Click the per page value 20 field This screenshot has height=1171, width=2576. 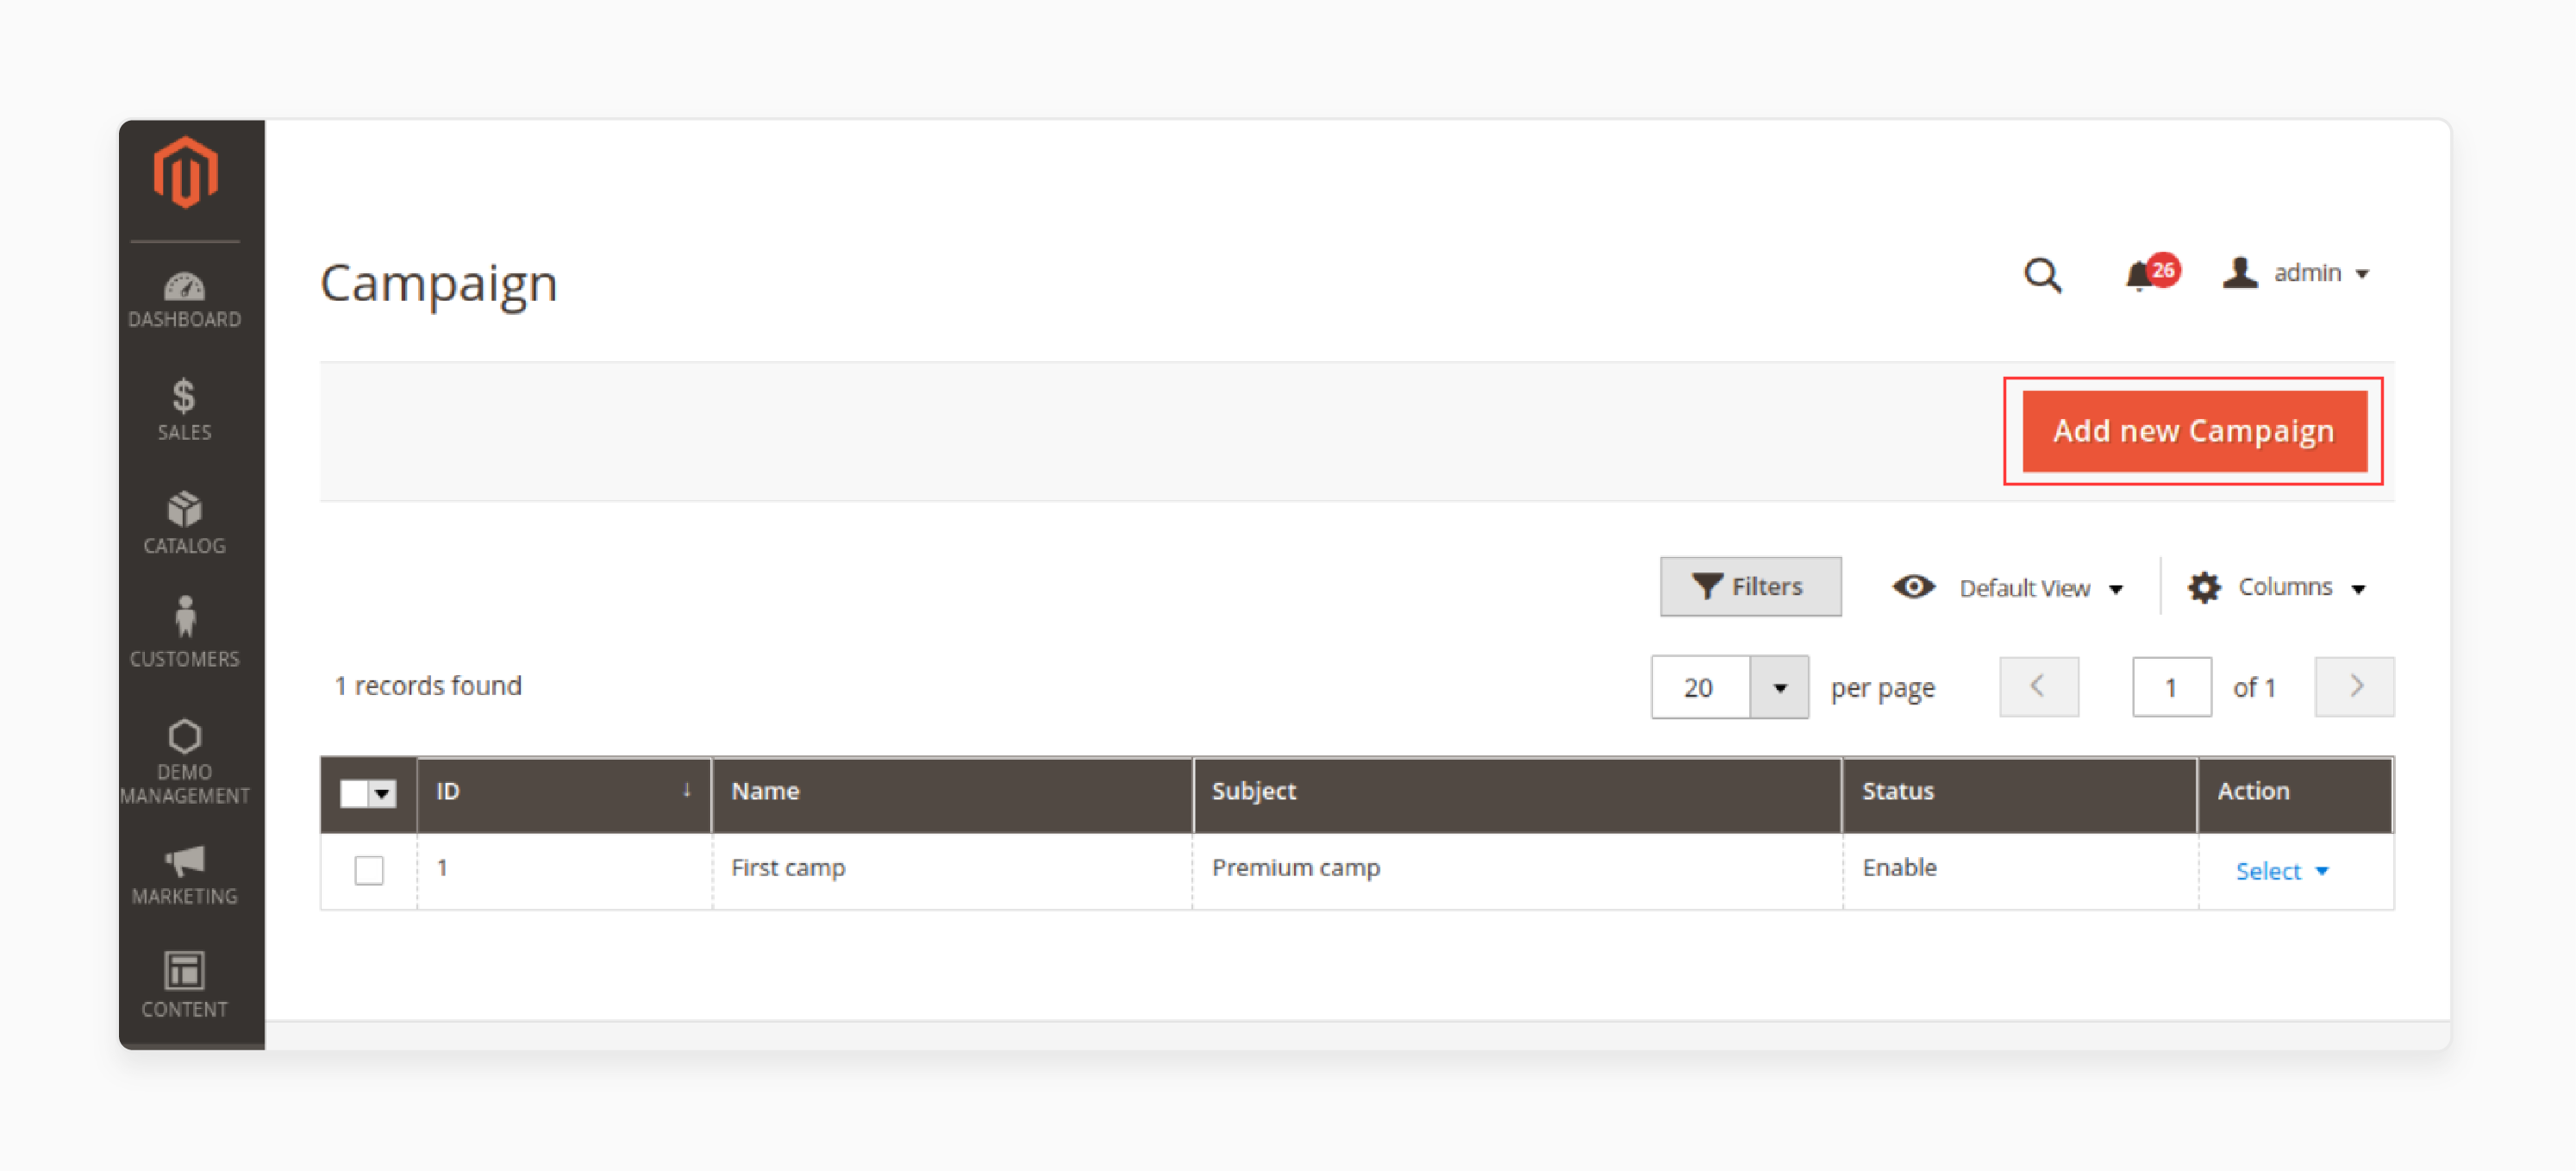tap(1700, 687)
